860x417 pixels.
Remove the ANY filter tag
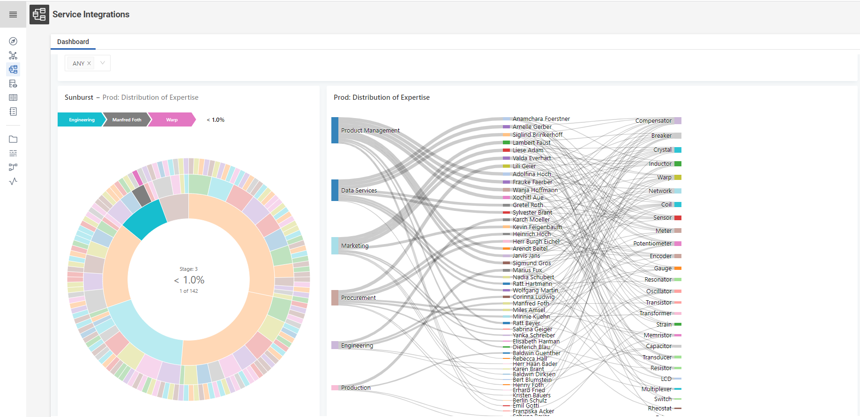tap(89, 63)
